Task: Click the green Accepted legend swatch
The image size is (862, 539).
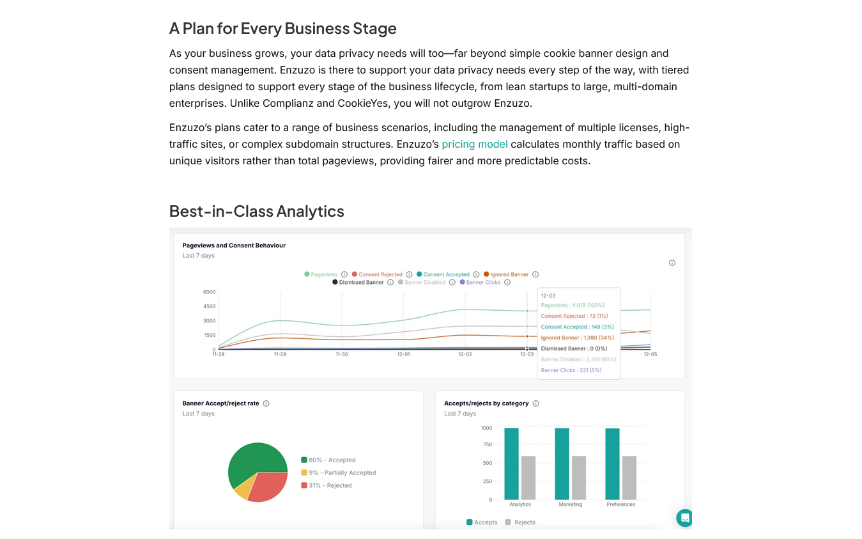Action: click(x=304, y=460)
